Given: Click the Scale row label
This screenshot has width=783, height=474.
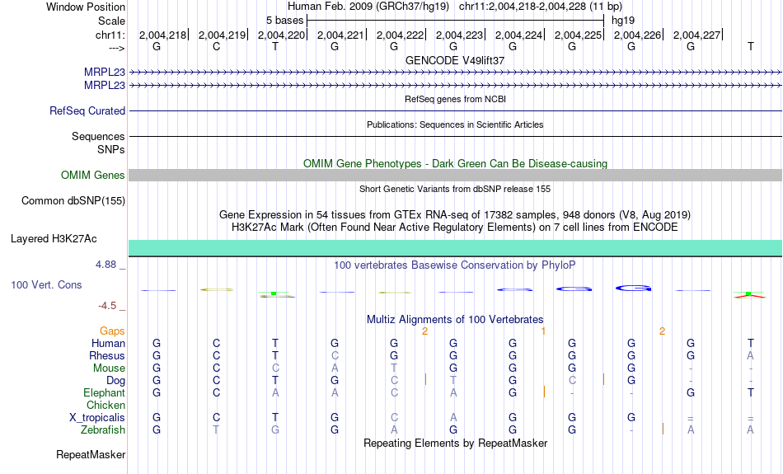Looking at the screenshot, I should click(112, 21).
